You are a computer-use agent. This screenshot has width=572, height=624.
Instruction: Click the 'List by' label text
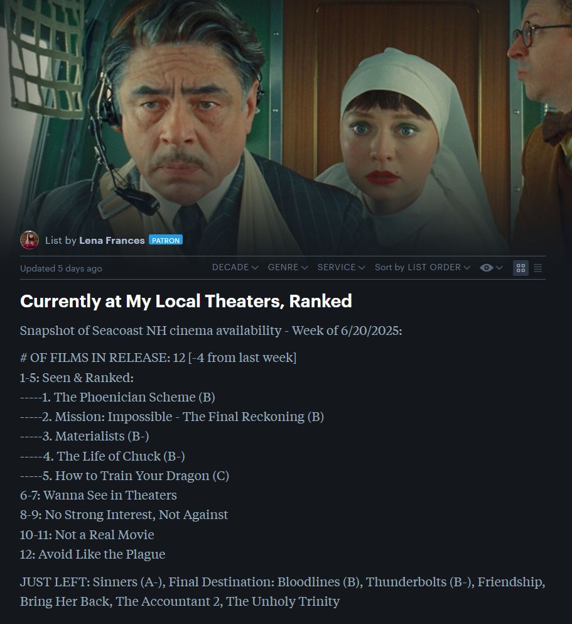tap(60, 241)
